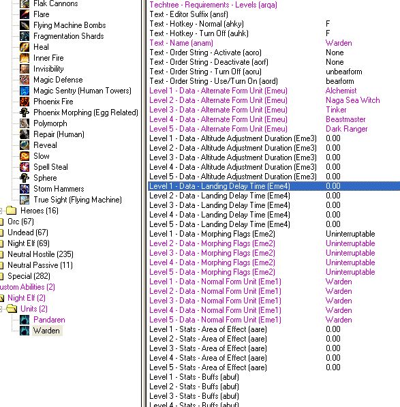The height and width of the screenshot is (407, 400).
Task: Collapse the Units (2) folder
Action: (1, 309)
